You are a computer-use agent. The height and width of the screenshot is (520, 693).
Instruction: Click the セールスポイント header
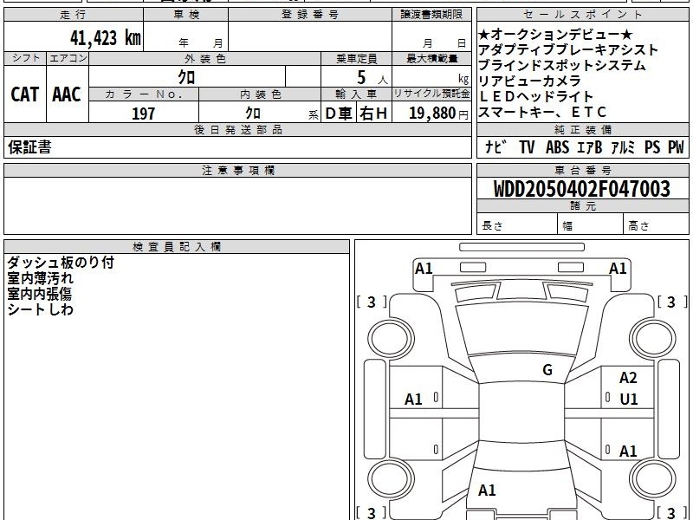[582, 15]
